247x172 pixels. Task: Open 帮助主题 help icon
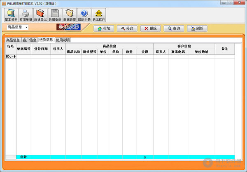pyautogui.click(x=84, y=15)
